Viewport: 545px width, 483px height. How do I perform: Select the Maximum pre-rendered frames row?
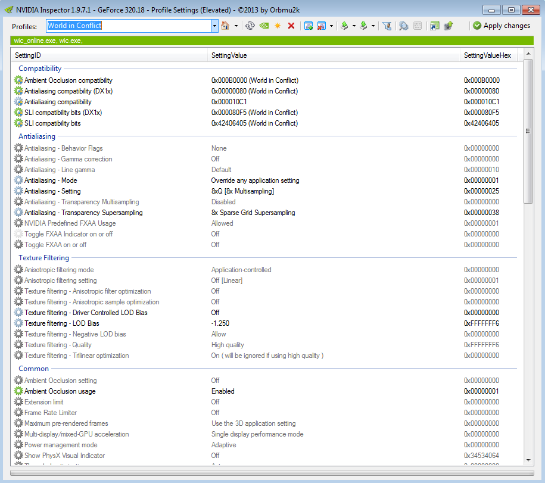pyautogui.click(x=266, y=423)
